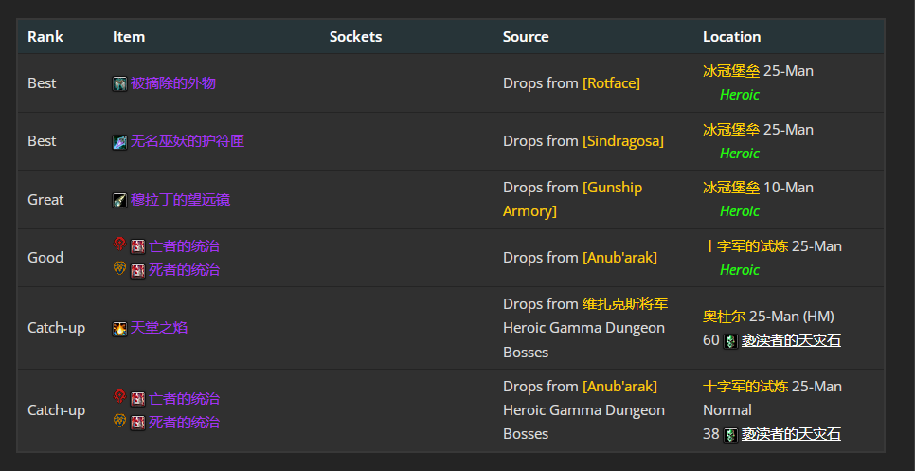This screenshot has height=471, width=915.
Task: Click the 被摘除的外物 item icon
Action: [x=119, y=83]
